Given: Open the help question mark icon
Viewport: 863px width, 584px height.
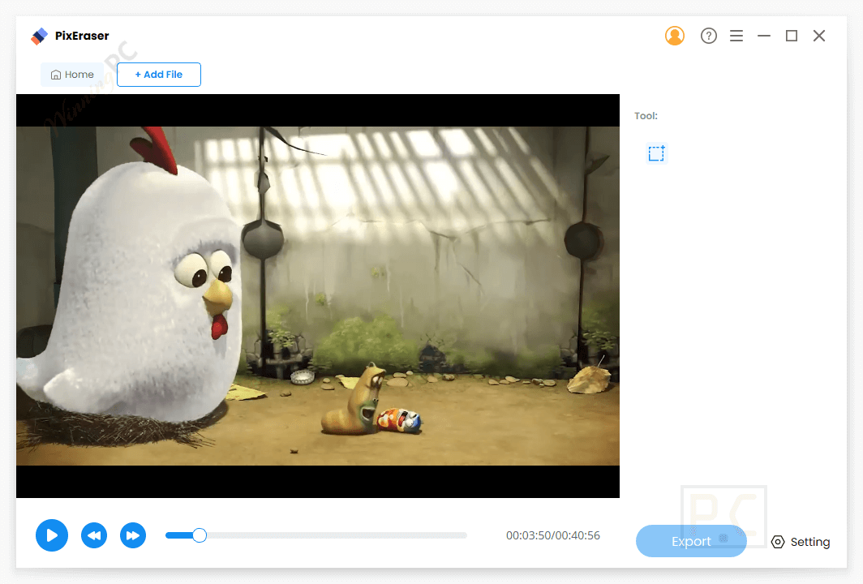Looking at the screenshot, I should click(x=708, y=36).
